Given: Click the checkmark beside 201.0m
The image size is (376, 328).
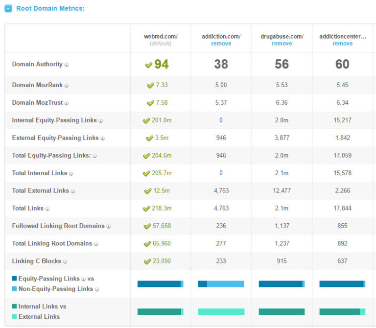Looking at the screenshot, I should tap(146, 120).
